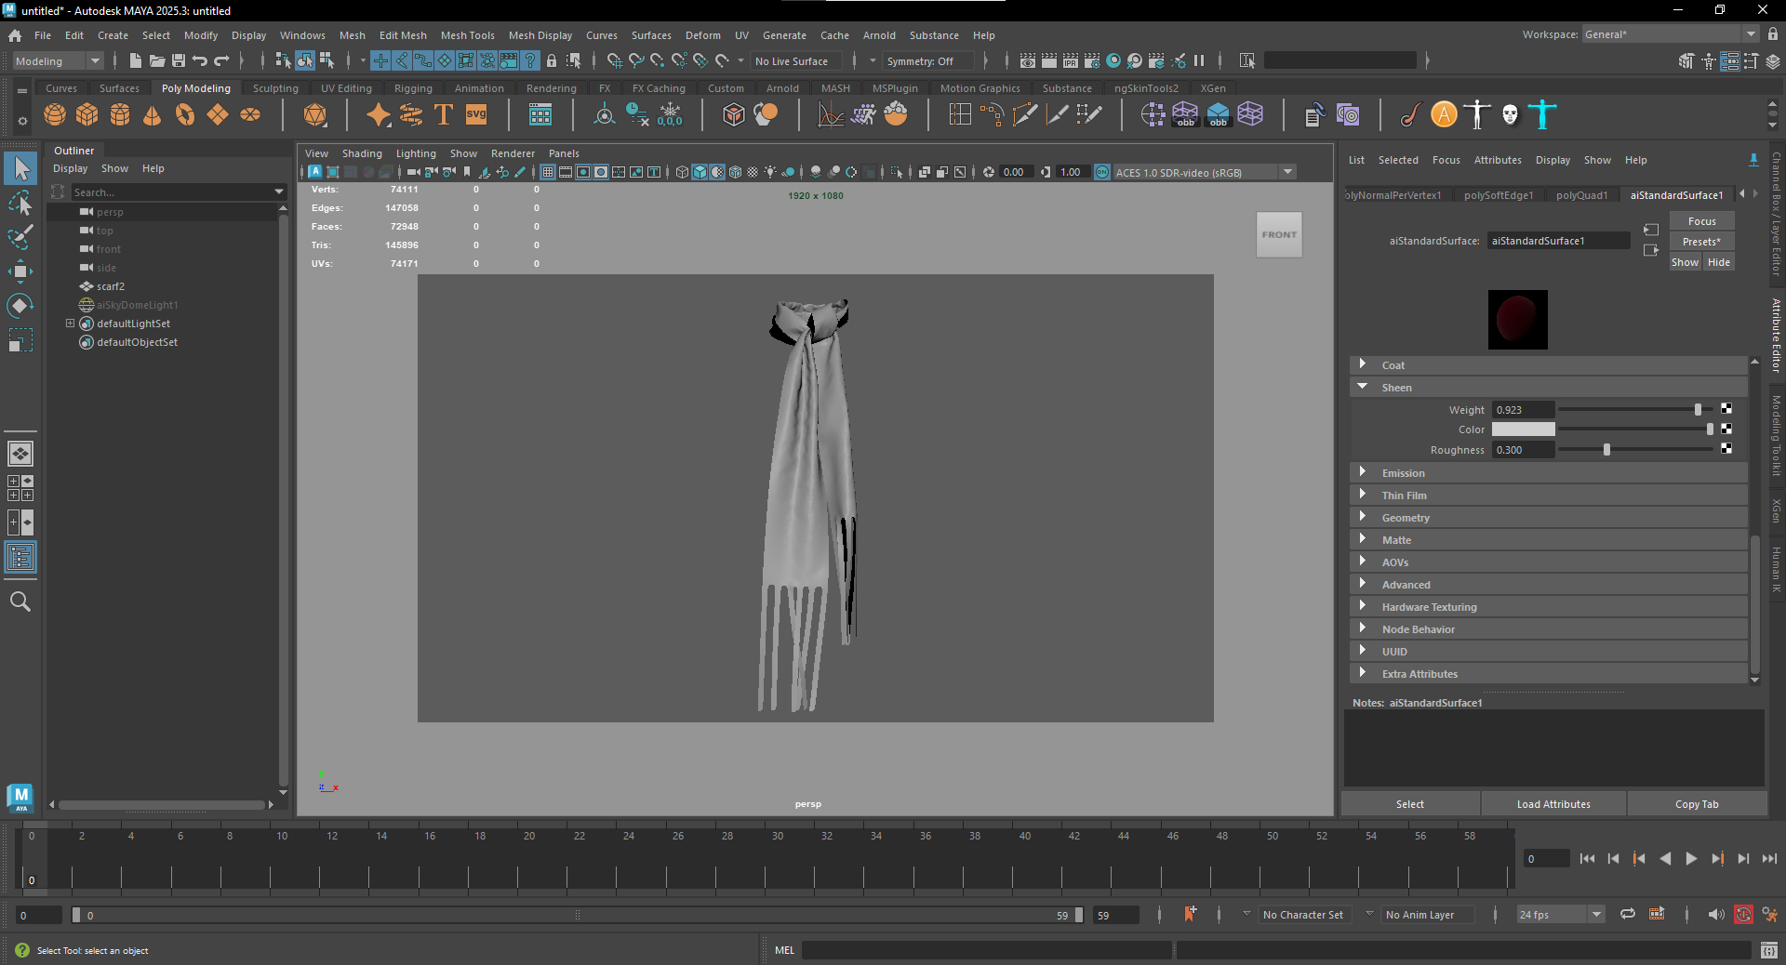Click the SVG import shelf icon
1786x965 pixels.
coord(476,114)
